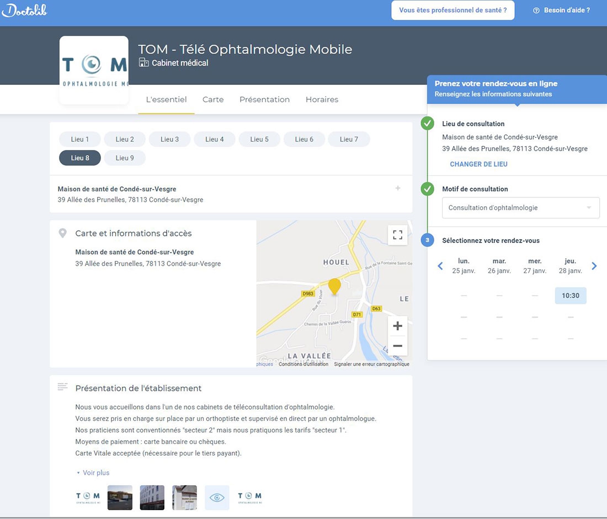Viewport: 607px width, 519px height.
Task: Click the Carte et informations d'accès heading
Action: [134, 233]
